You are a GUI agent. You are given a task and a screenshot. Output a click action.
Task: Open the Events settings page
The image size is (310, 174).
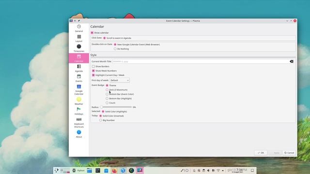(x=79, y=78)
